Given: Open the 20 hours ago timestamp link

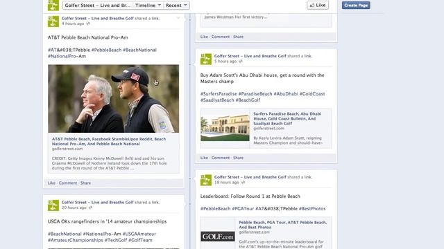Looking at the screenshot, I should pyautogui.click(x=74, y=207).
